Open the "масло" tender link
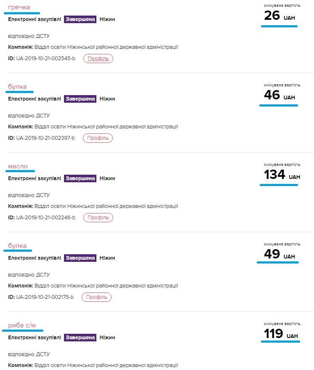Image resolution: width=314 pixels, height=370 pixels. coord(18,166)
